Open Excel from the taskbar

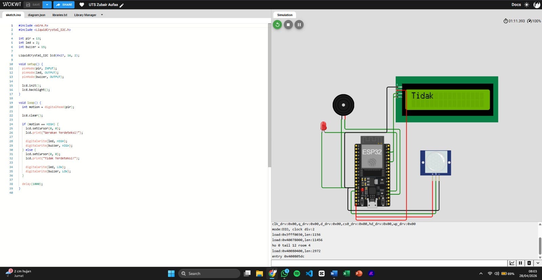347,274
